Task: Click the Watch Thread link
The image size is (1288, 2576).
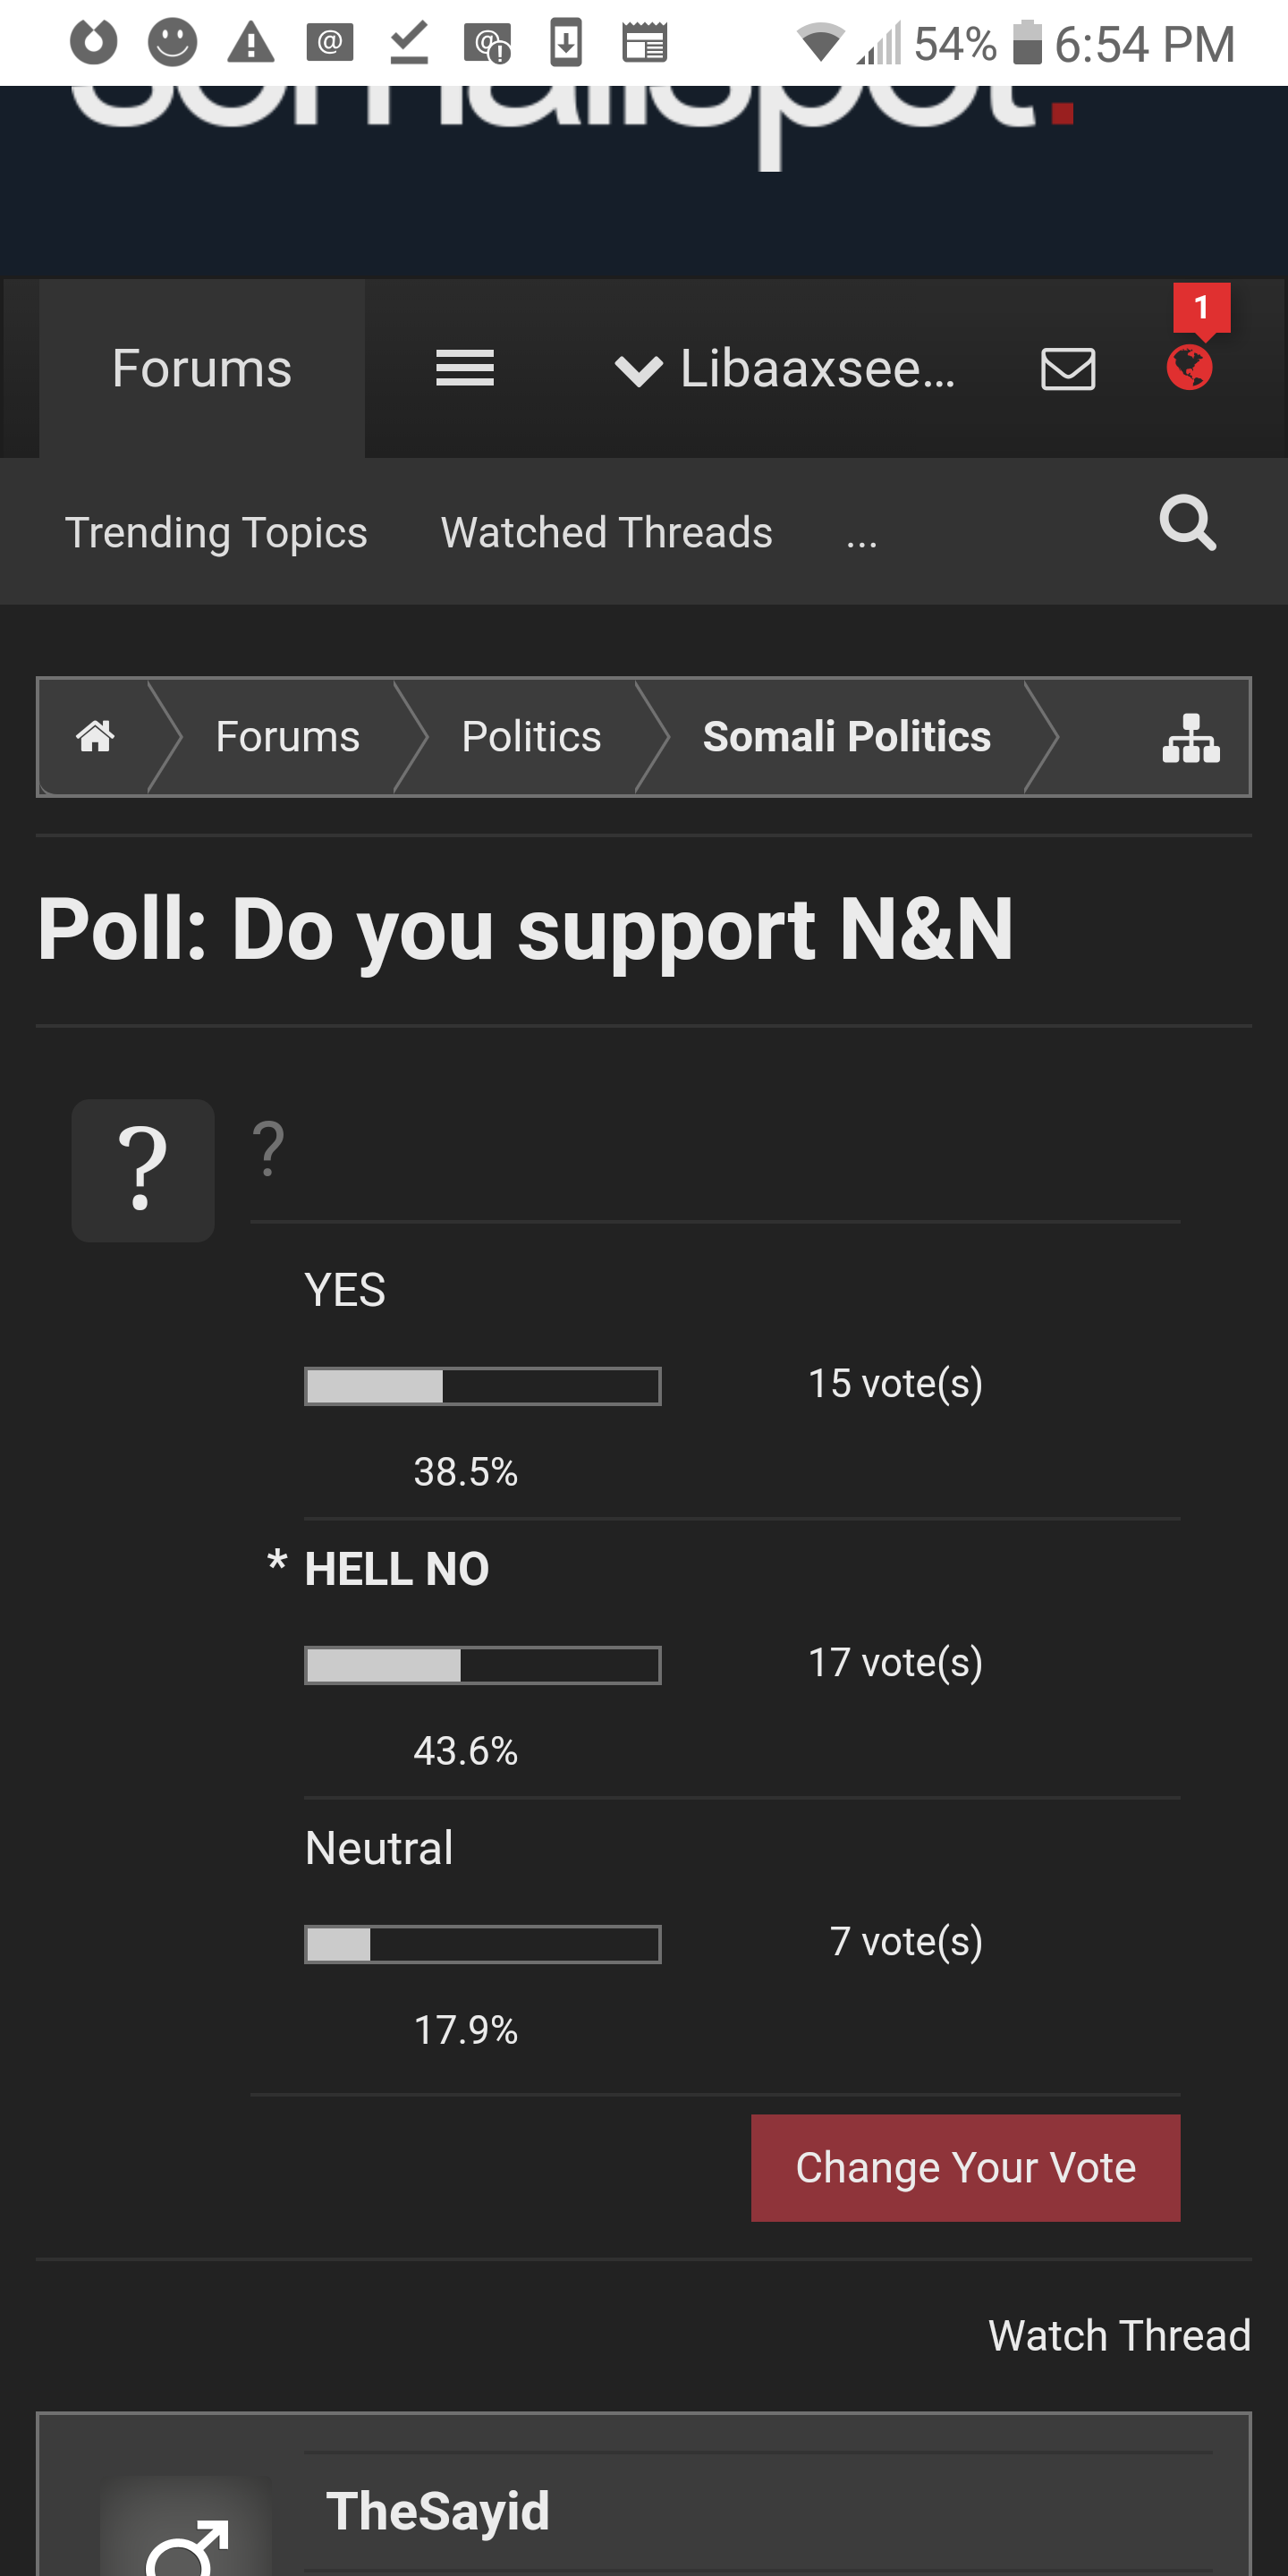Action: pos(1119,2336)
